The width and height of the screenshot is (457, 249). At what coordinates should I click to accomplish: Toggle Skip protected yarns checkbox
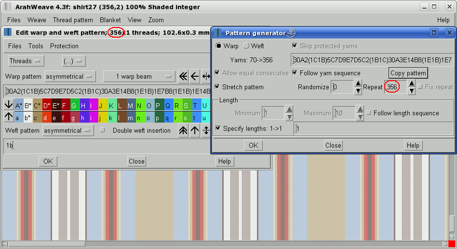tap(295, 45)
